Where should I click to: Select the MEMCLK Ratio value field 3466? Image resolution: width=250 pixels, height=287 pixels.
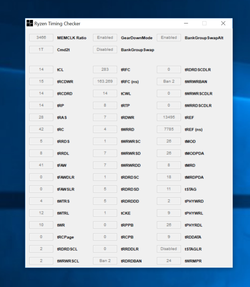coord(41,37)
